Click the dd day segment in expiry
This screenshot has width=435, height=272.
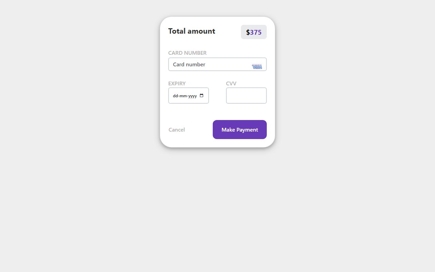pos(175,96)
